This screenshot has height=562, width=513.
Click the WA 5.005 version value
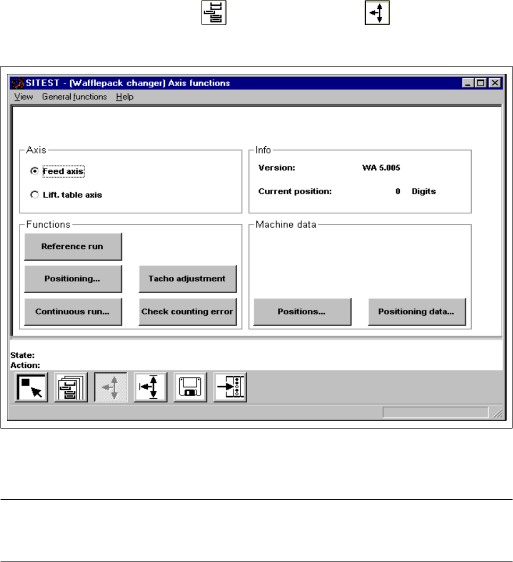coord(381,167)
